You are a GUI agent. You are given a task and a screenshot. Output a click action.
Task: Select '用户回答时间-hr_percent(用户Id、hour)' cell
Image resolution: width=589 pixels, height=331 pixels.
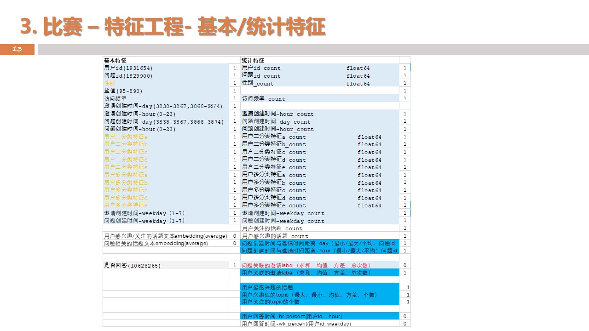320,316
